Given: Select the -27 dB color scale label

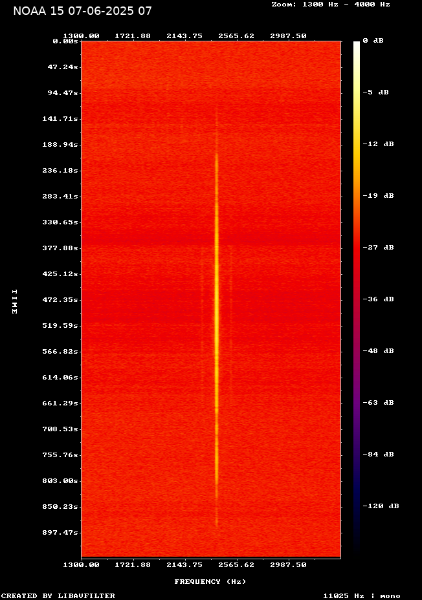Looking at the screenshot, I should coord(378,248).
